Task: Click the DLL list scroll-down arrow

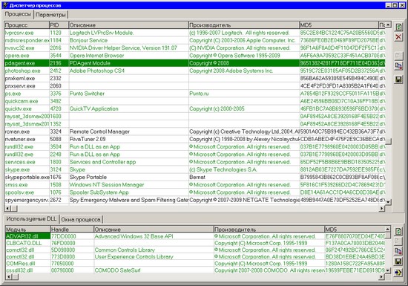Action: pos(388,270)
